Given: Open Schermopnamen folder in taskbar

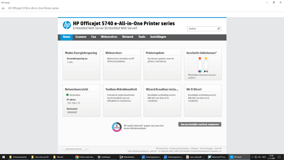Looking at the screenshot, I should (x=18, y=157).
